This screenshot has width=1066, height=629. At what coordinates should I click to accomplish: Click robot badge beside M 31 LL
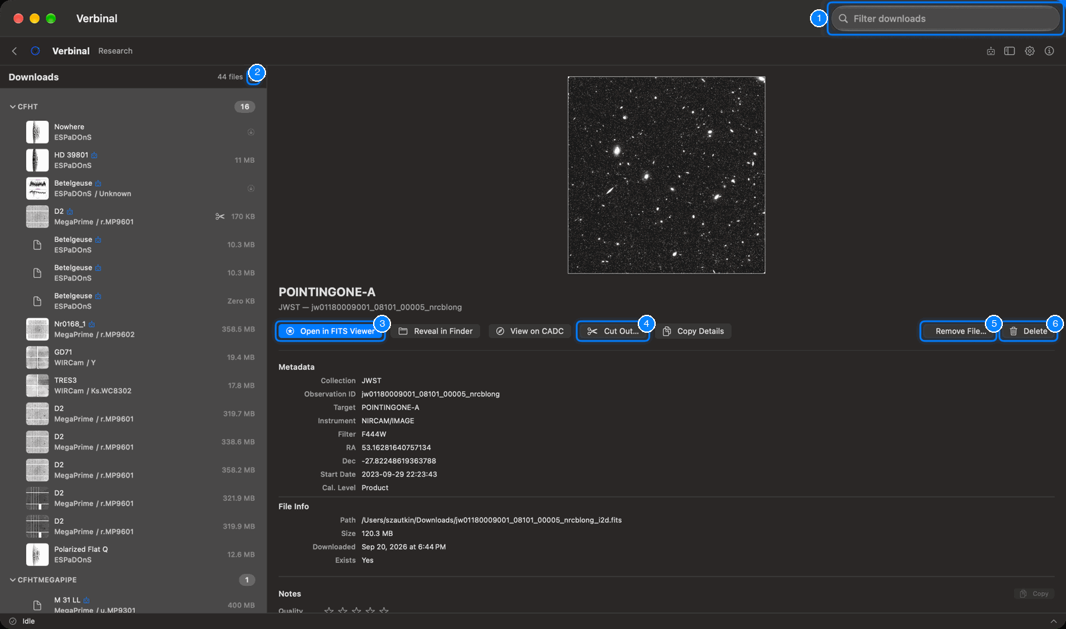(86, 600)
